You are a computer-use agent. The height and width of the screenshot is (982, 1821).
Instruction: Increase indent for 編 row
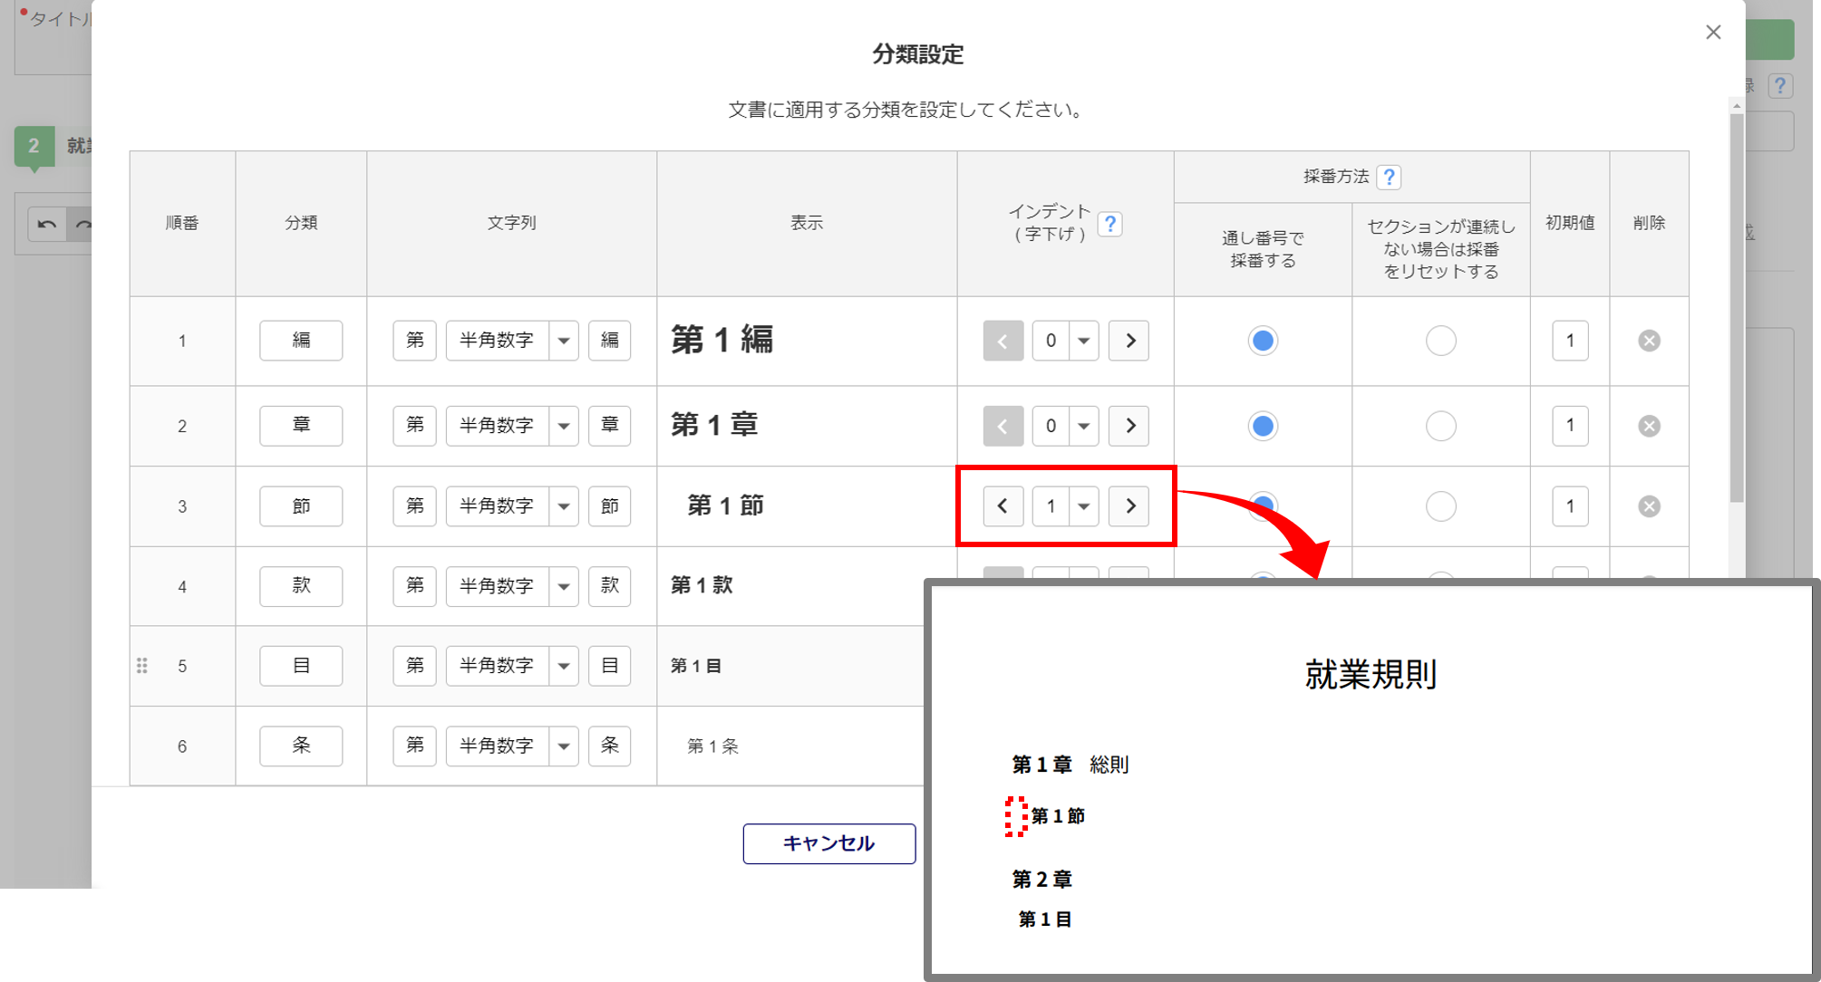click(x=1129, y=341)
